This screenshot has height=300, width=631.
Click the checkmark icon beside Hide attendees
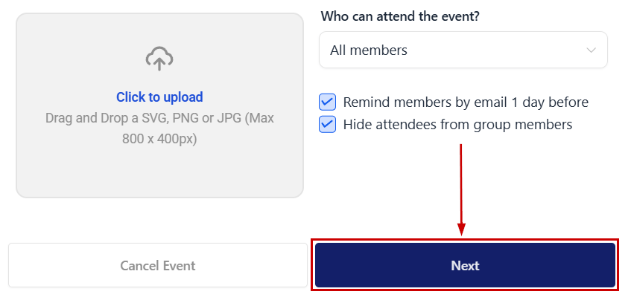pyautogui.click(x=327, y=124)
